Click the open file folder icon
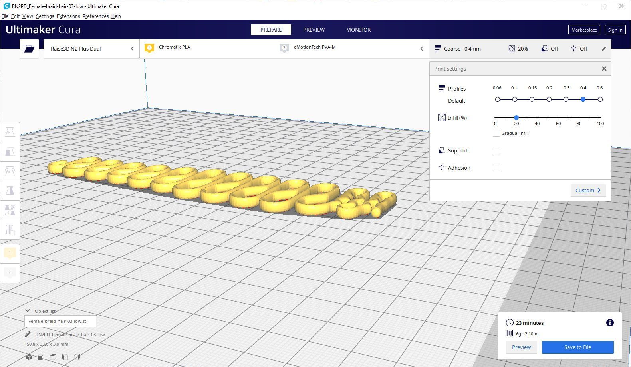Viewport: 631px width, 367px height. (x=29, y=49)
